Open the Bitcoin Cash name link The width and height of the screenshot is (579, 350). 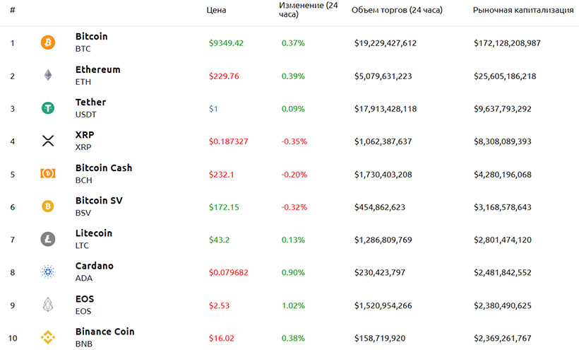[103, 168]
